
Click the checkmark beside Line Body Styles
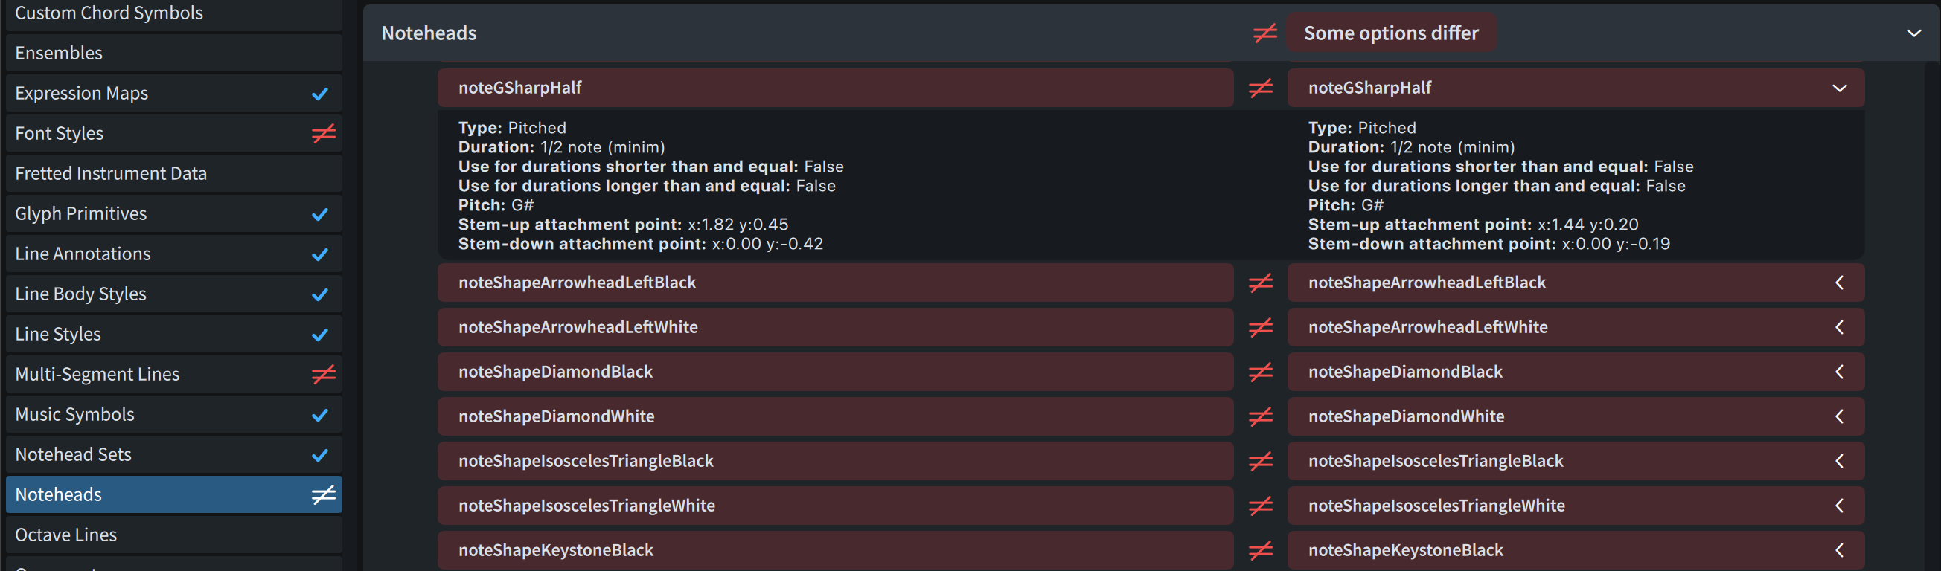pyautogui.click(x=319, y=294)
